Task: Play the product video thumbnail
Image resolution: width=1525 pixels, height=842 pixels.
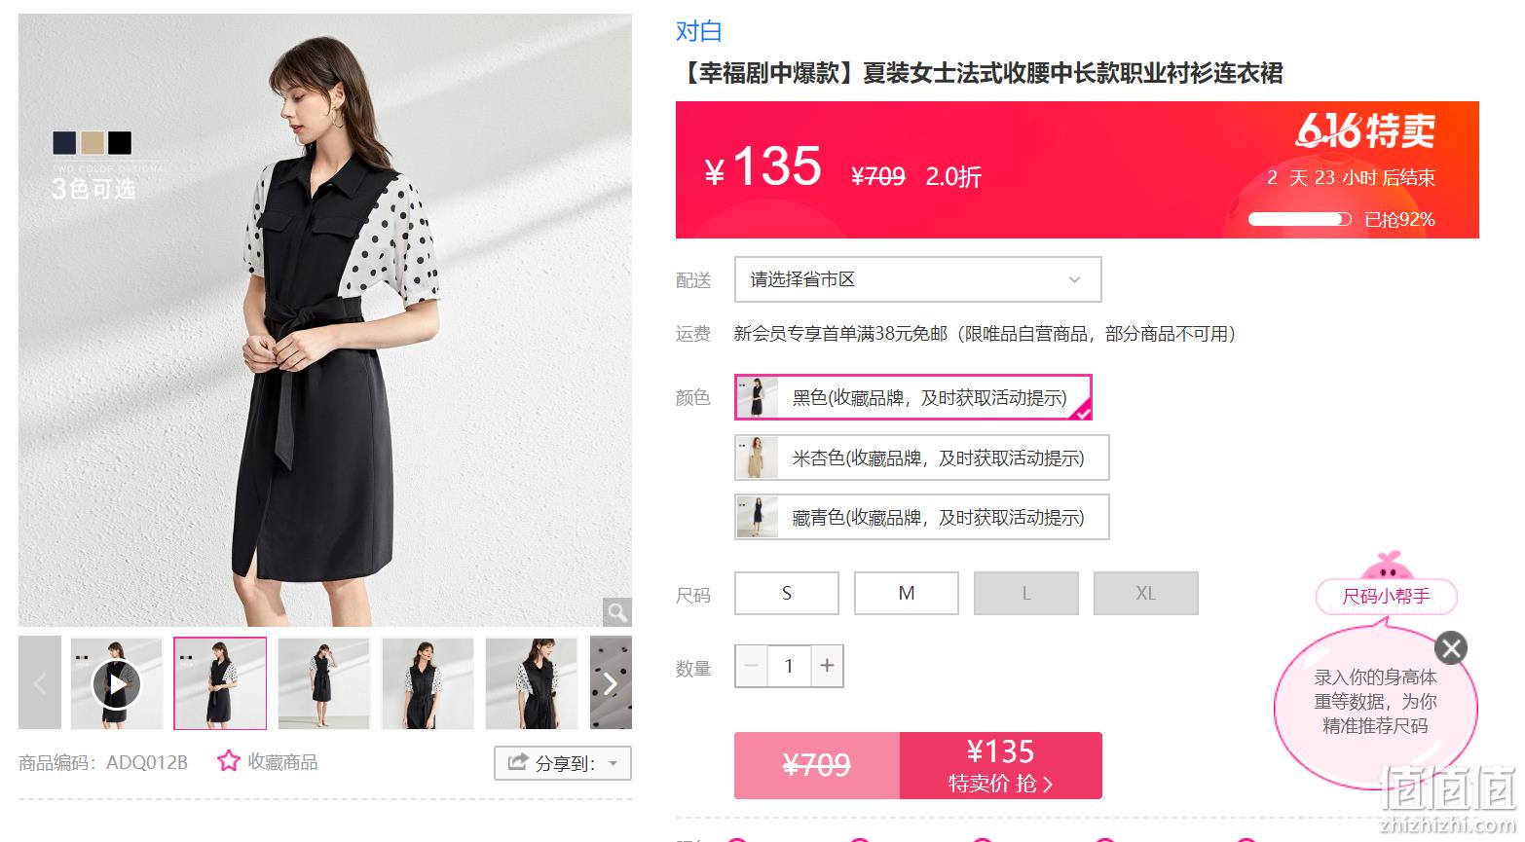Action: click(x=117, y=683)
